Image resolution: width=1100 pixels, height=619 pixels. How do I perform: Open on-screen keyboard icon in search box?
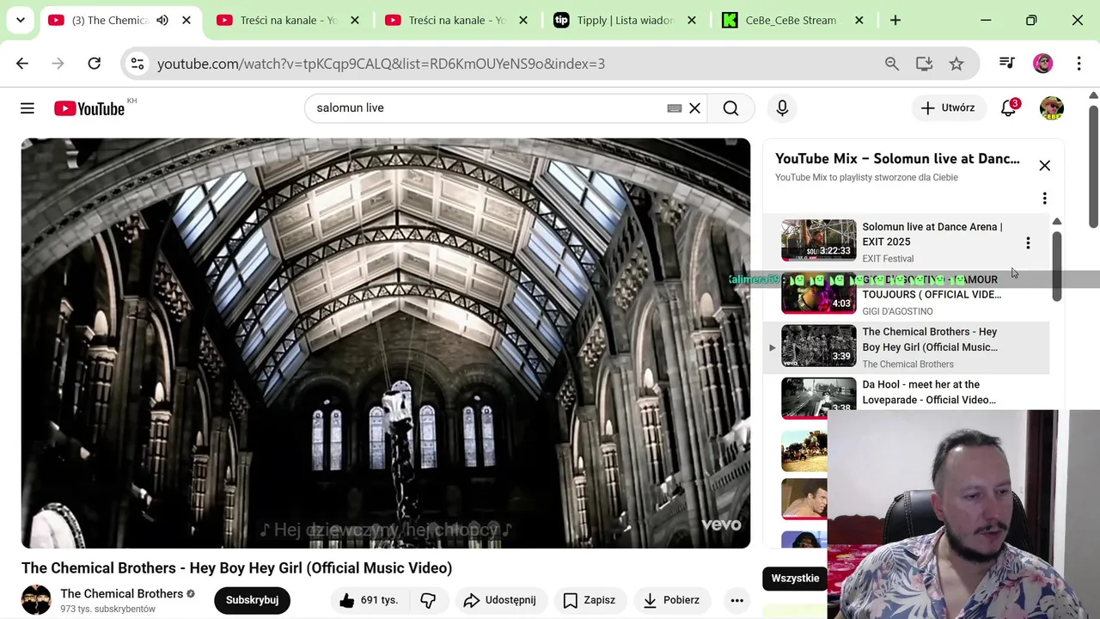[x=675, y=107]
